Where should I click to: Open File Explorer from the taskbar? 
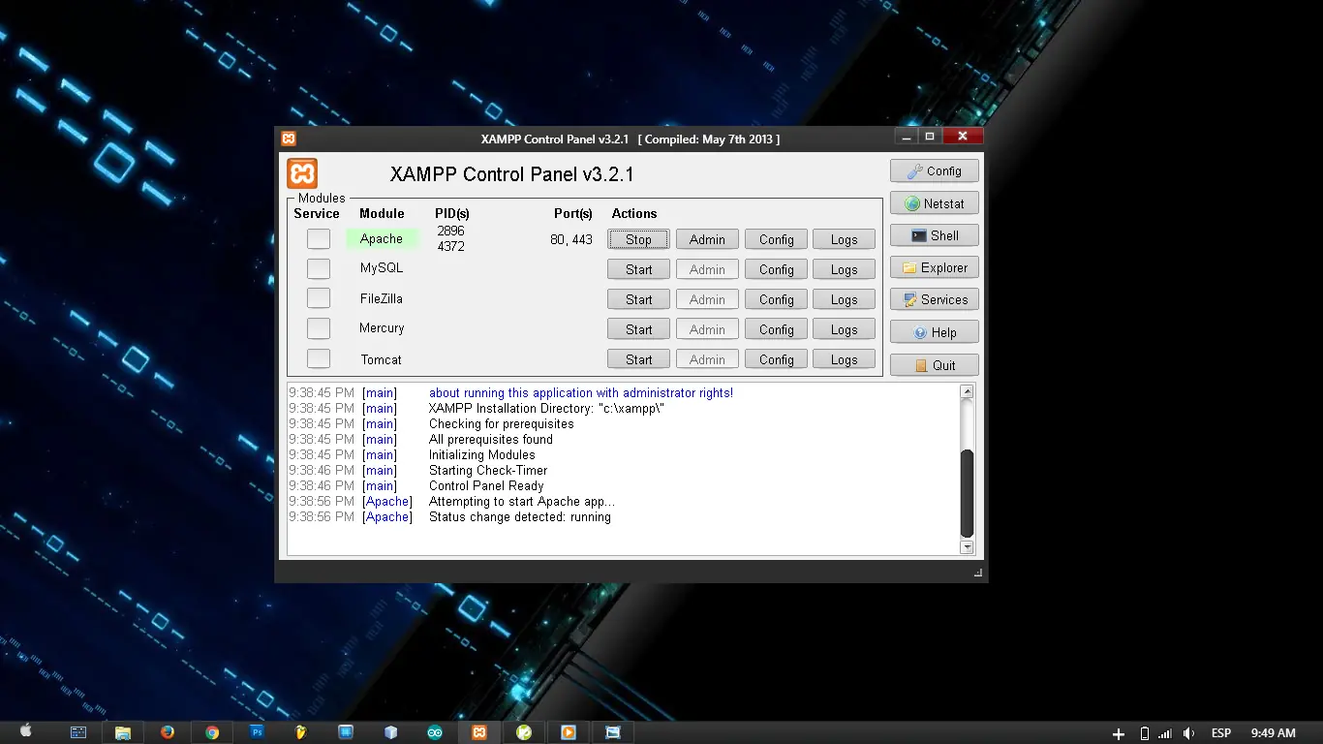(123, 732)
